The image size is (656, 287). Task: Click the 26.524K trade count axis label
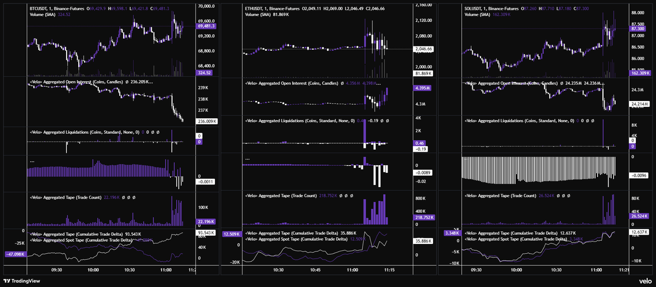click(x=640, y=217)
